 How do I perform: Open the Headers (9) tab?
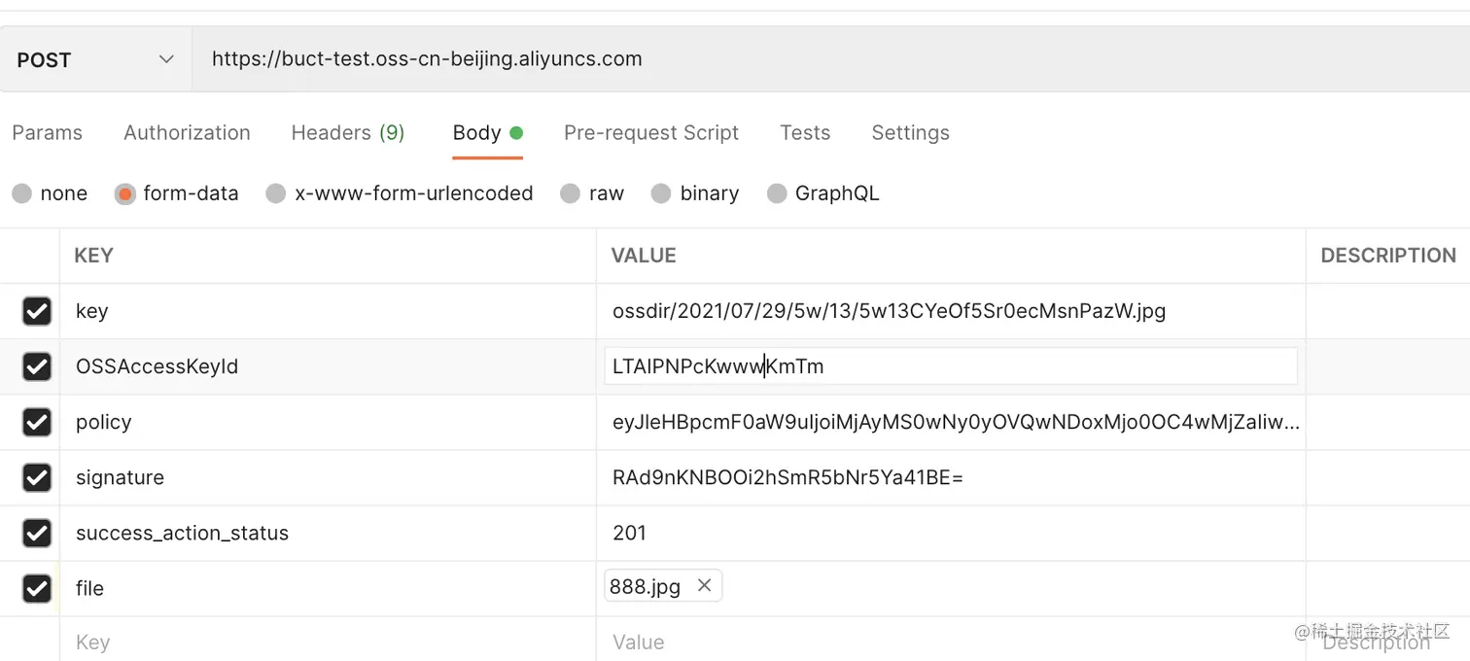pos(348,133)
